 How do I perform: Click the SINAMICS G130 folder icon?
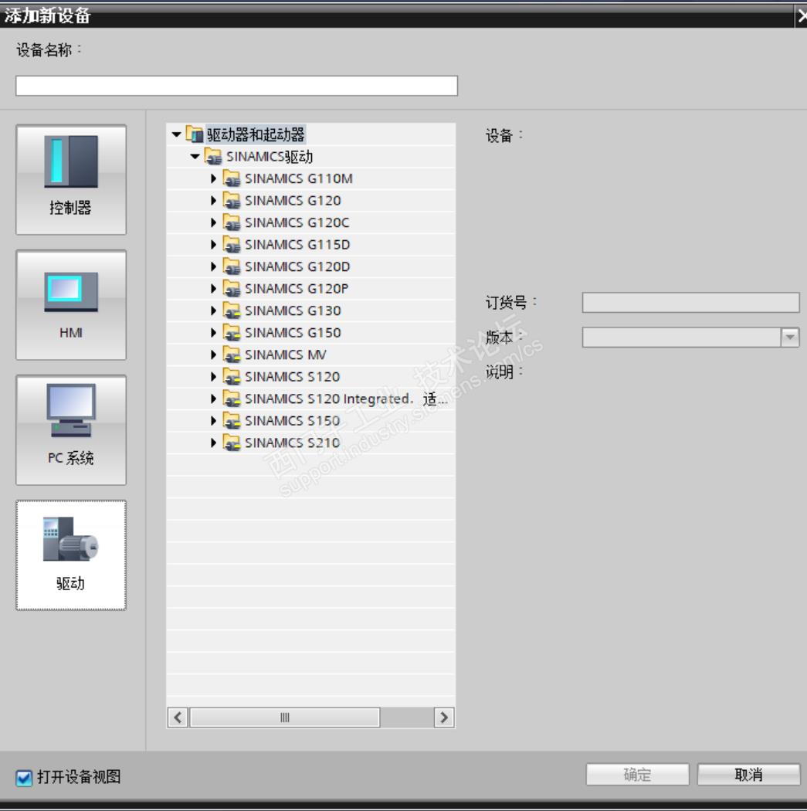[x=232, y=310]
